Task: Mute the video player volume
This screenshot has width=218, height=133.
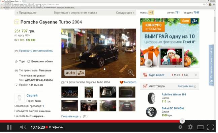Action: pos(23,127)
